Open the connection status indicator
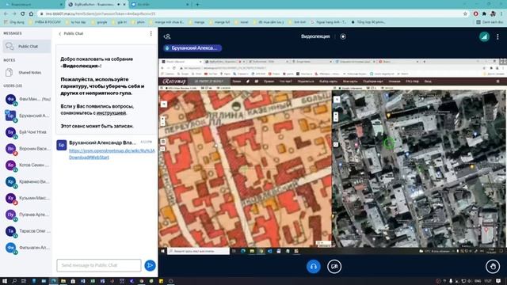This screenshot has height=285, width=507. (484, 36)
